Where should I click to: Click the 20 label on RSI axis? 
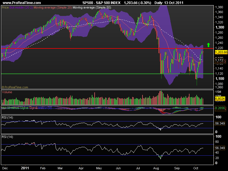pos(217,158)
